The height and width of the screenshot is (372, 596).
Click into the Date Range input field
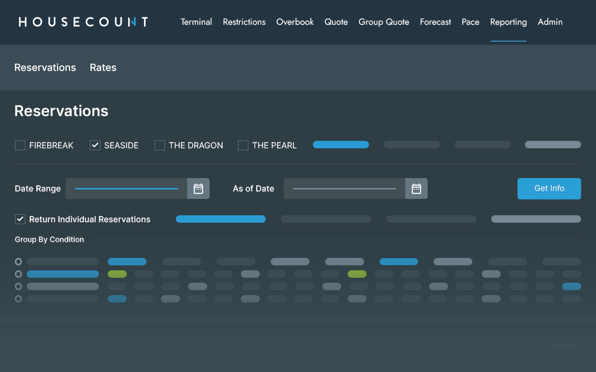click(x=126, y=188)
